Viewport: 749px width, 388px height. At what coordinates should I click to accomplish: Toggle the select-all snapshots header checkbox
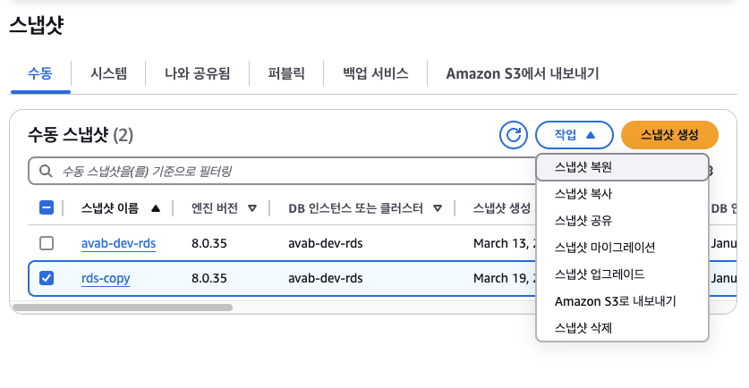47,208
